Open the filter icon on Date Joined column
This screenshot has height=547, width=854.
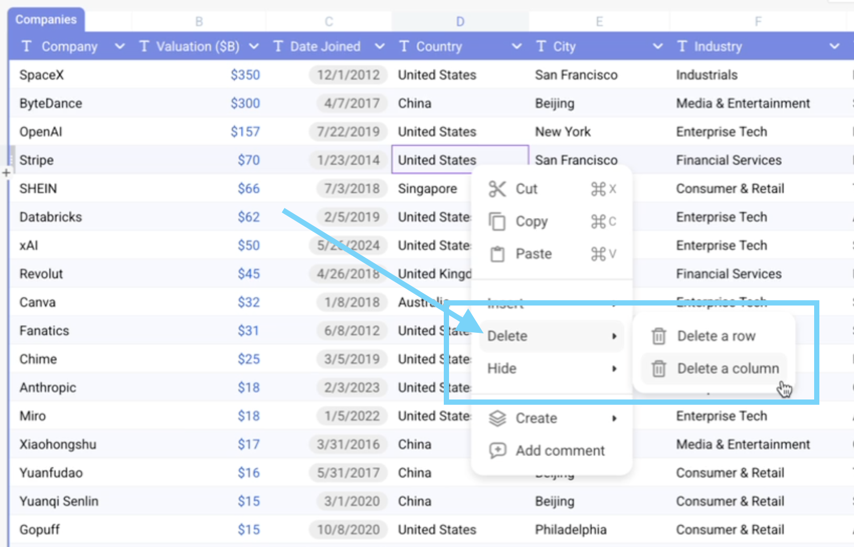coord(278,46)
